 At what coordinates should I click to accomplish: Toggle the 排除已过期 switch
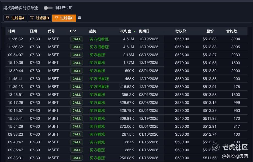48,8
